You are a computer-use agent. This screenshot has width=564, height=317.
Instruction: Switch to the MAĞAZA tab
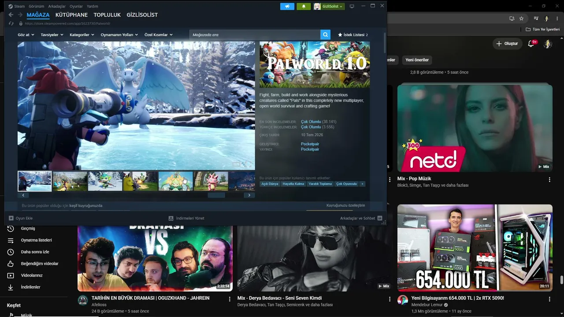click(x=38, y=15)
